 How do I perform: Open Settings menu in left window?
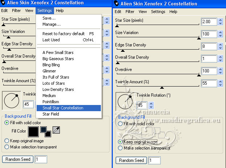pos(45,10)
